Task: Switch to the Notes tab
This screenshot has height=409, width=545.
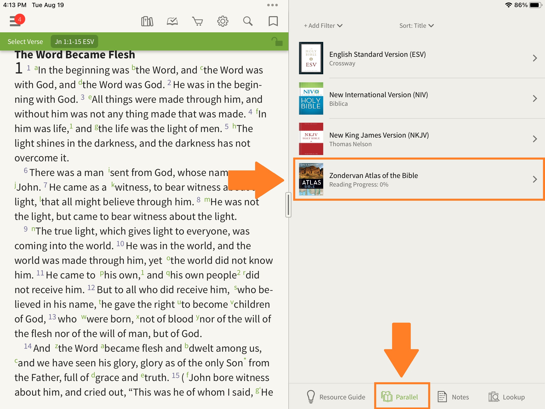Action: [x=453, y=397]
